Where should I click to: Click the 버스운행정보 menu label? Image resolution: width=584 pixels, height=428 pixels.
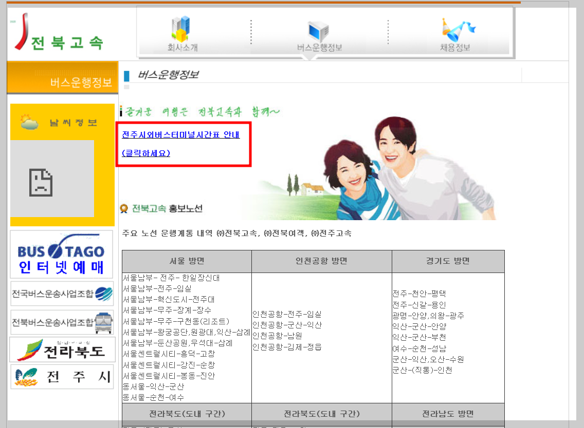click(319, 48)
